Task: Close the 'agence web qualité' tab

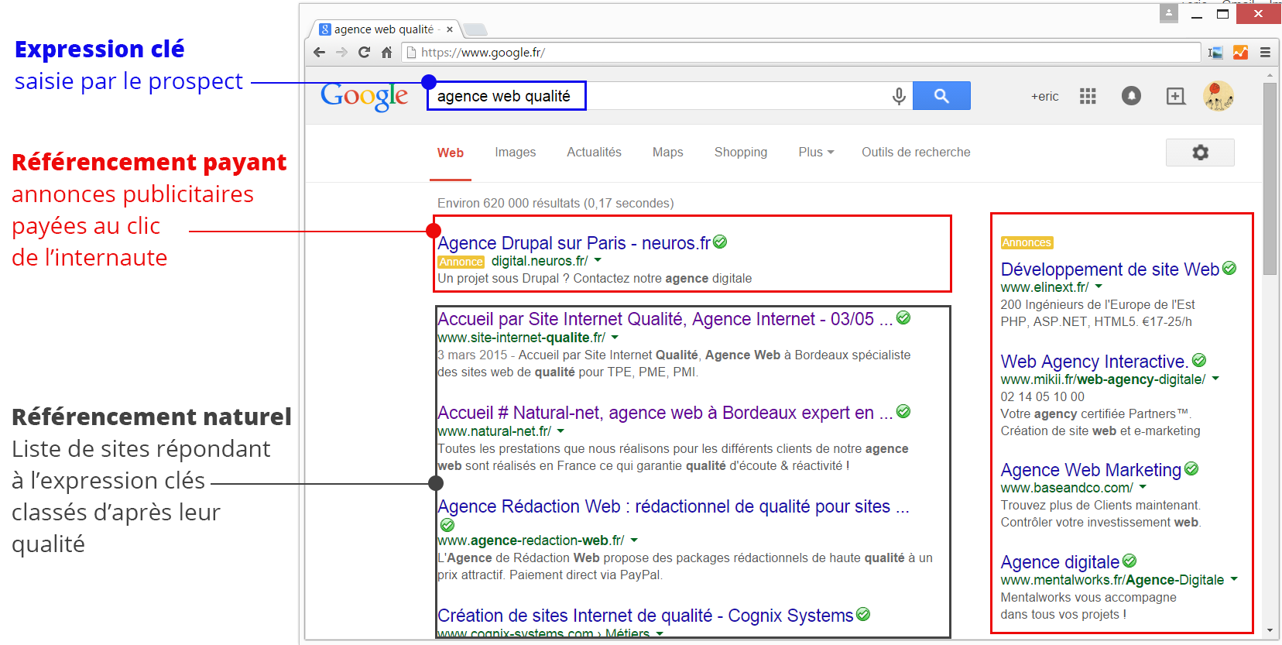Action: pos(449,29)
